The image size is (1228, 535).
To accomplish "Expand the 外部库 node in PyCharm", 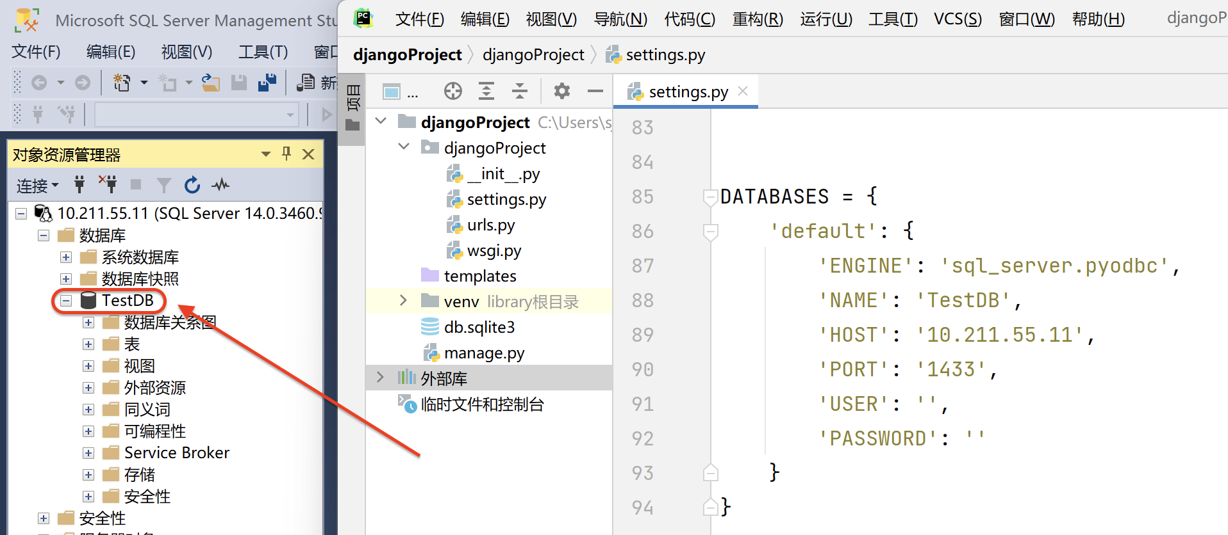I will point(380,377).
